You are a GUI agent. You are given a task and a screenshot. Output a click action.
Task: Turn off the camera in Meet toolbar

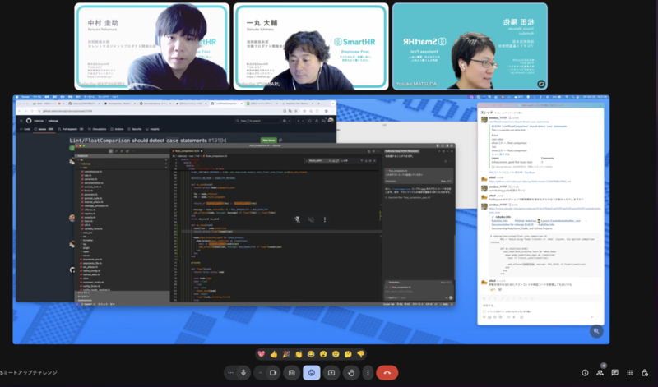click(273, 373)
